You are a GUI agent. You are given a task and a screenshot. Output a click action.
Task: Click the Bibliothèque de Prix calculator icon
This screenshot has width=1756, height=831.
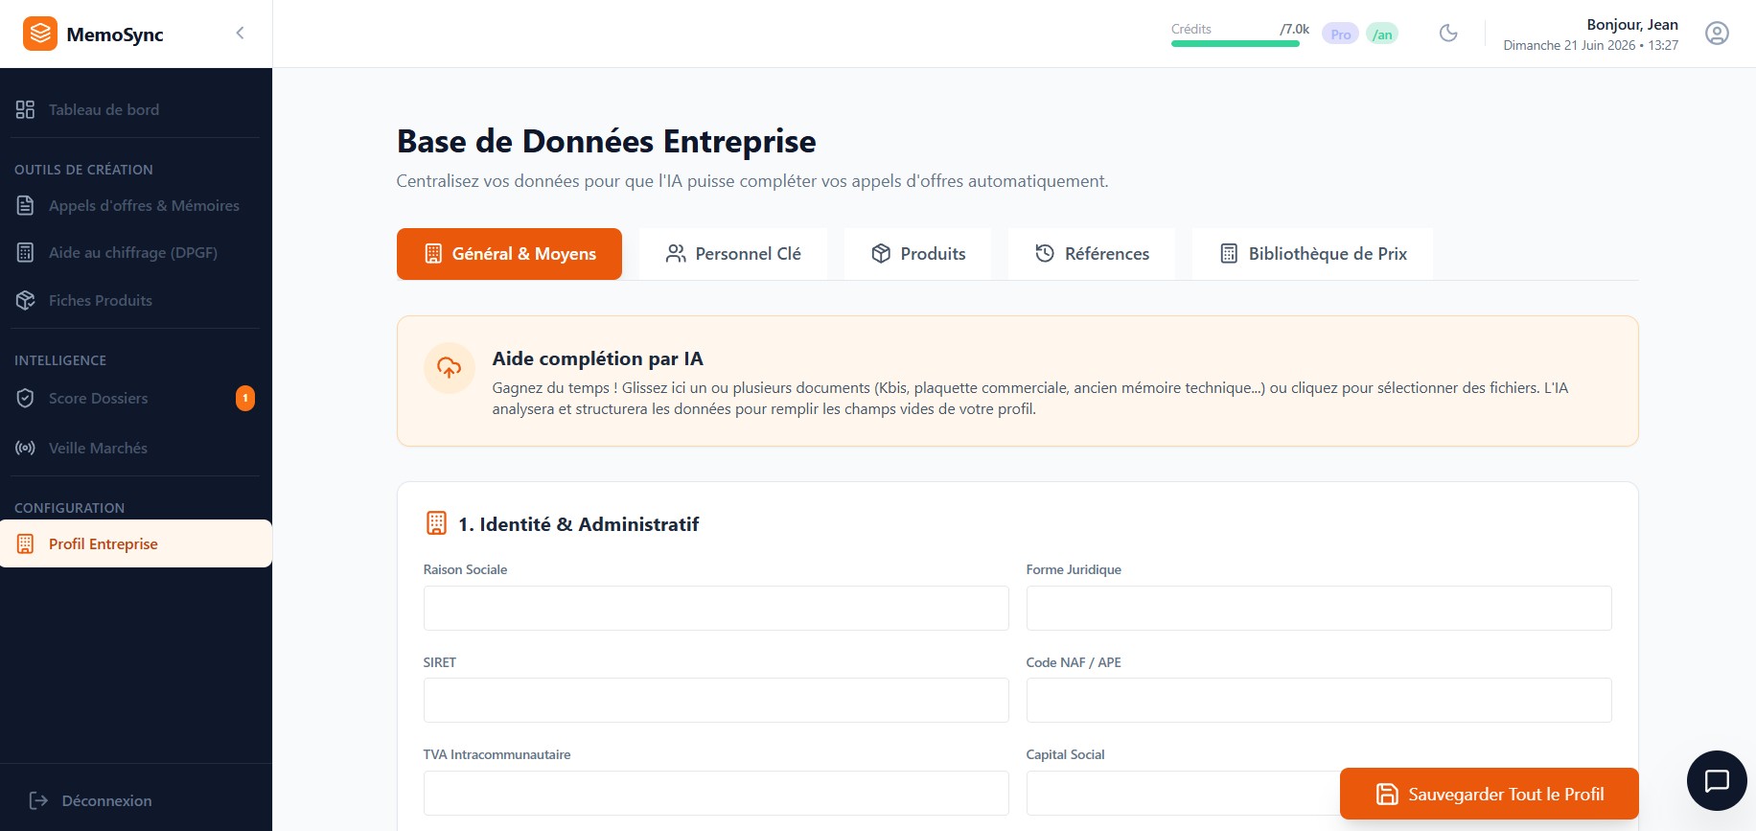point(1229,253)
